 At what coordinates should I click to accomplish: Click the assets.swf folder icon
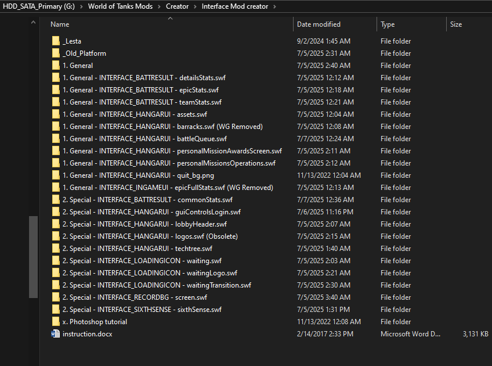click(56, 114)
